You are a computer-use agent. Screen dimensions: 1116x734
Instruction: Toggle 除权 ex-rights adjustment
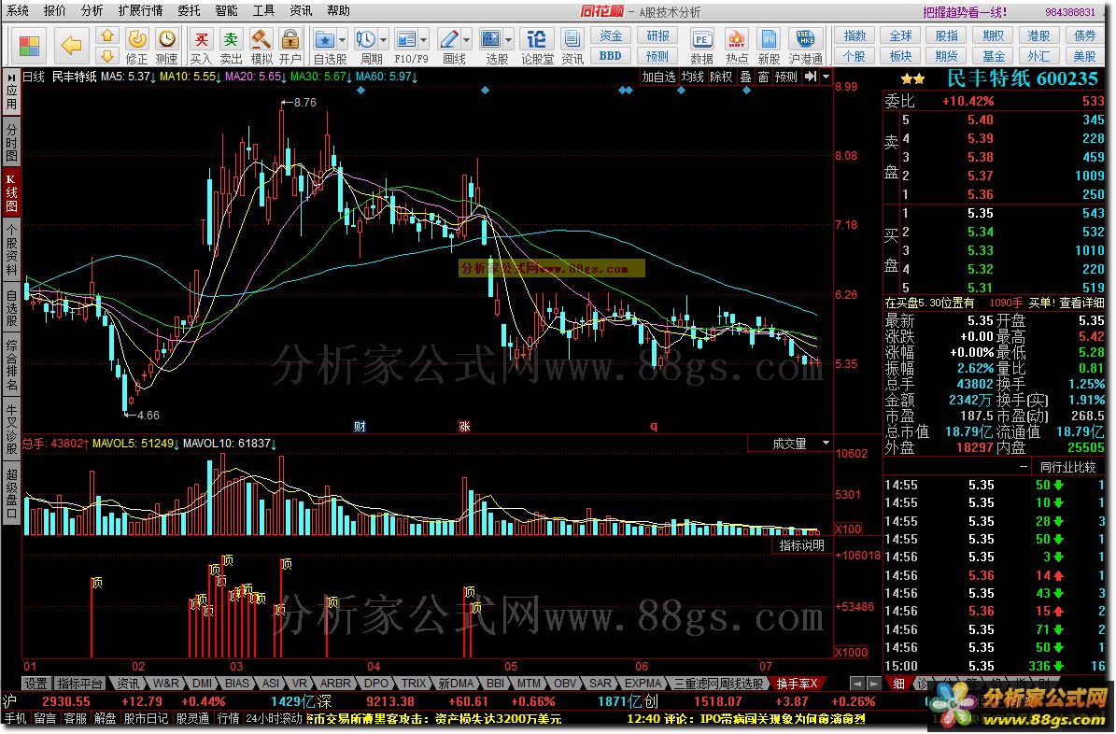pyautogui.click(x=721, y=77)
